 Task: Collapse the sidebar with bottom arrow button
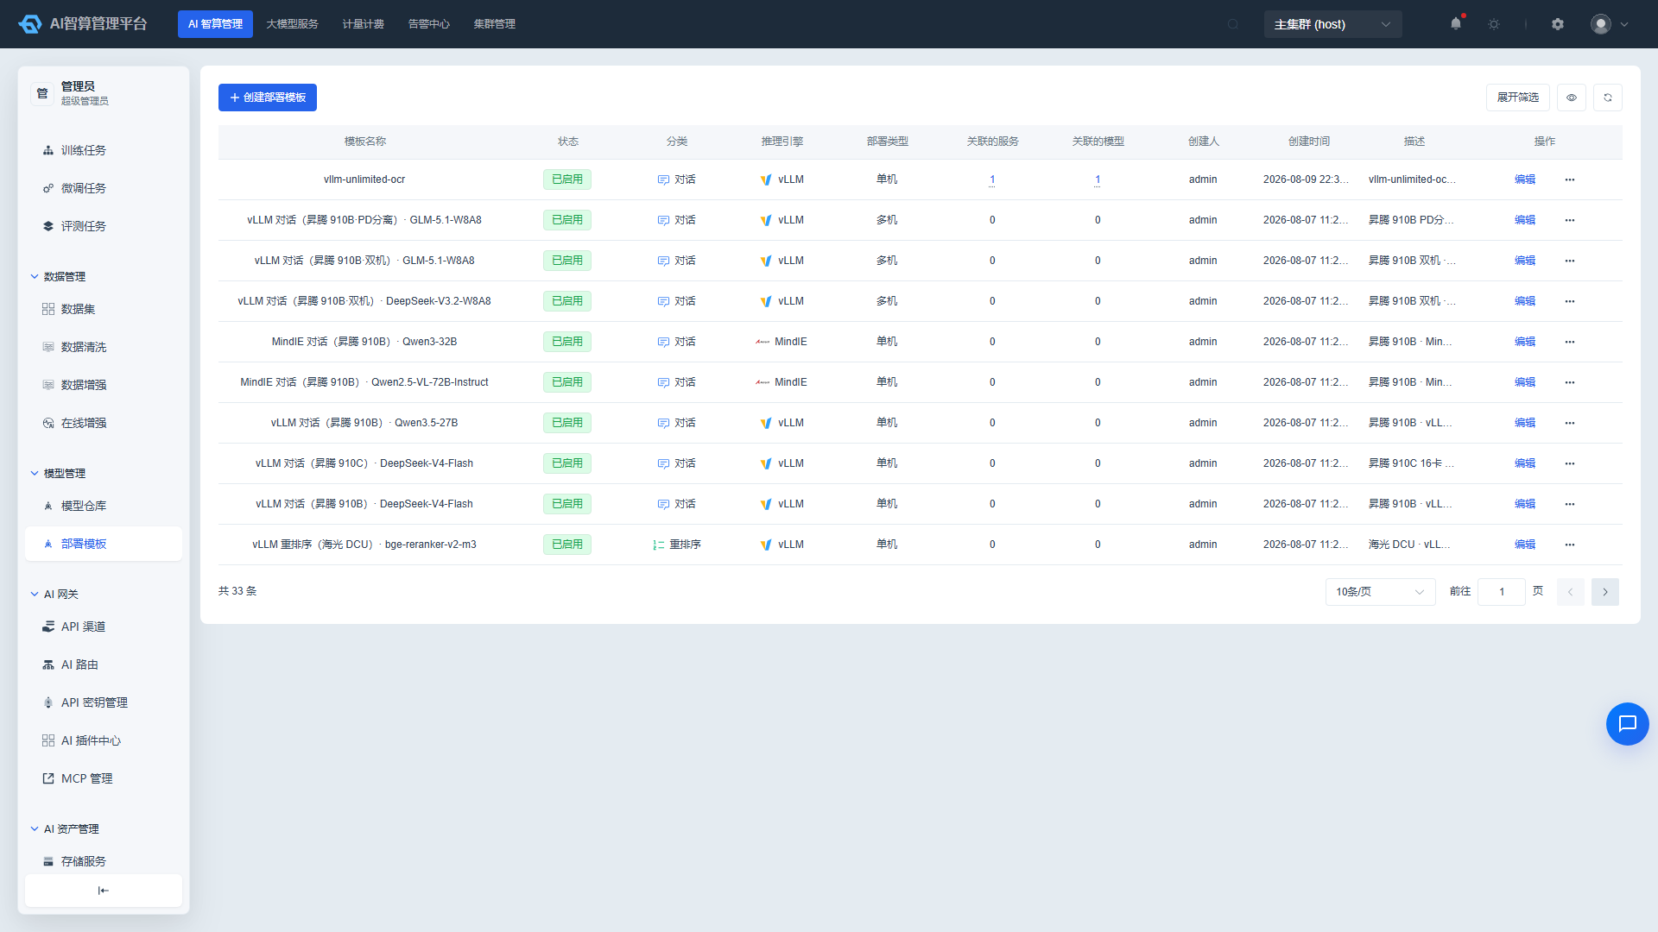(104, 891)
